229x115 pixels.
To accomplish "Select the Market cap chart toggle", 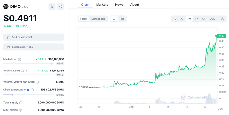I will (98, 19).
